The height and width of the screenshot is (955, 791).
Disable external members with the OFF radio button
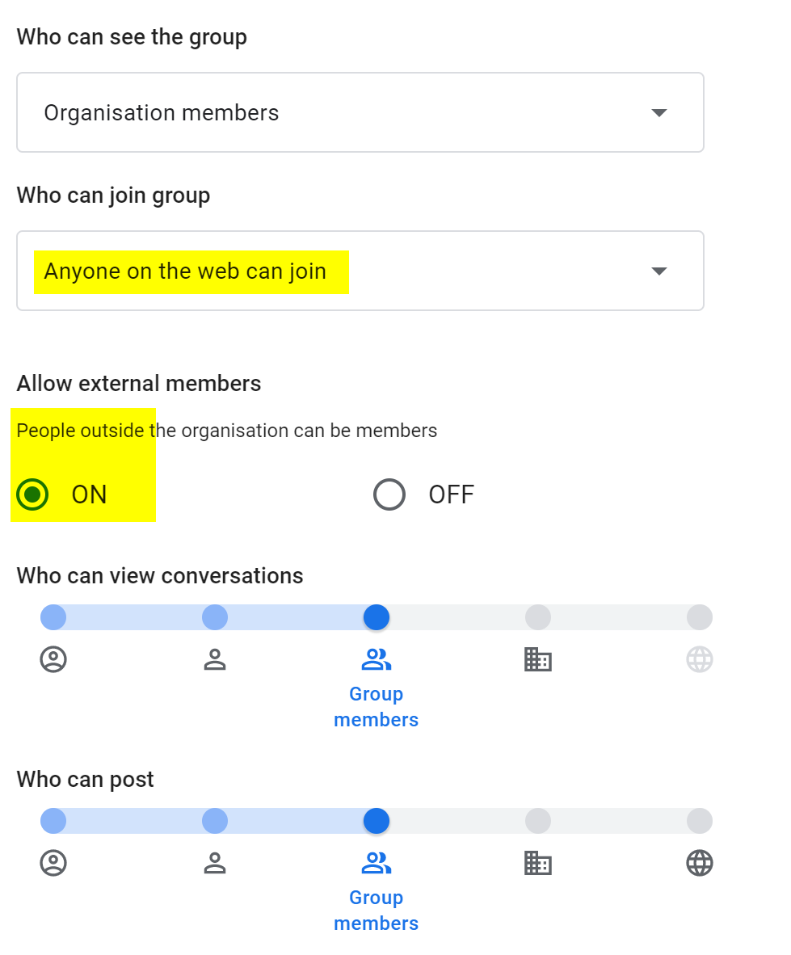point(389,494)
